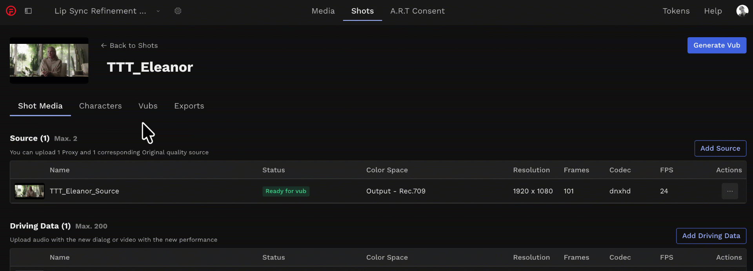
Task: Click the TTT_Eleanor_Source row thumbnail
Action: click(29, 191)
